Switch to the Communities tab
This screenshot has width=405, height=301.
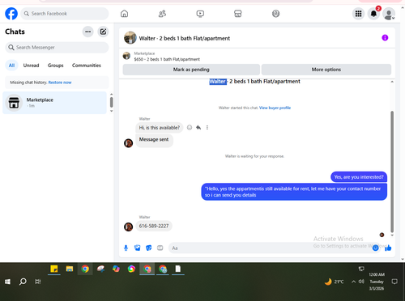point(87,66)
